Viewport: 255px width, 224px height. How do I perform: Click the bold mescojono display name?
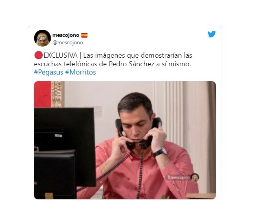66,35
